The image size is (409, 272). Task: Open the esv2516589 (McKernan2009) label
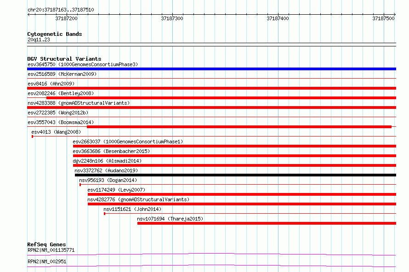[62, 74]
